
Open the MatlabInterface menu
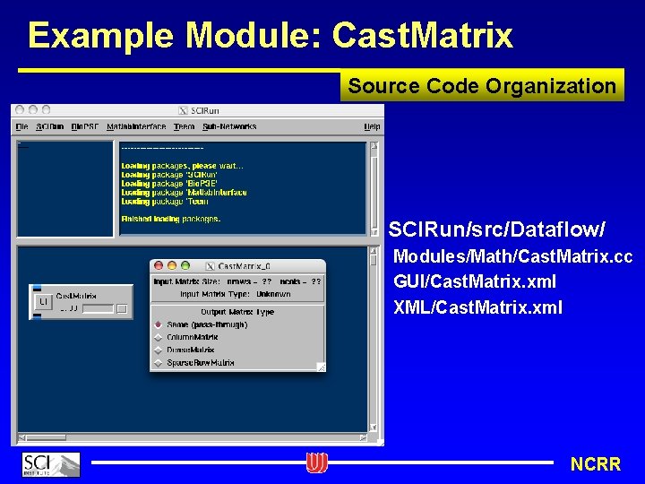point(136,126)
